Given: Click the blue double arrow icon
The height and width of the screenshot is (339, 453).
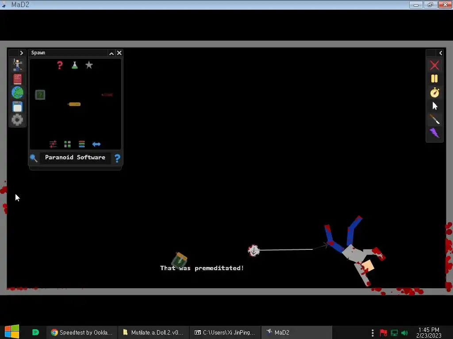Looking at the screenshot, I should 96,144.
